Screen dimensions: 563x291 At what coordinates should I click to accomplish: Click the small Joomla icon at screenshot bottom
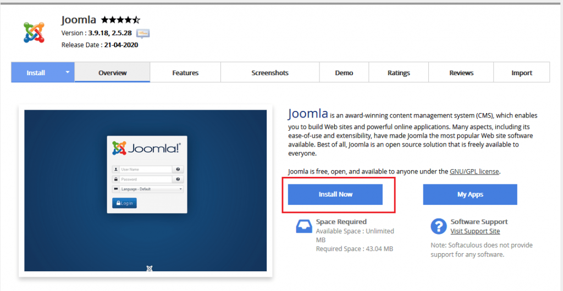tap(150, 268)
